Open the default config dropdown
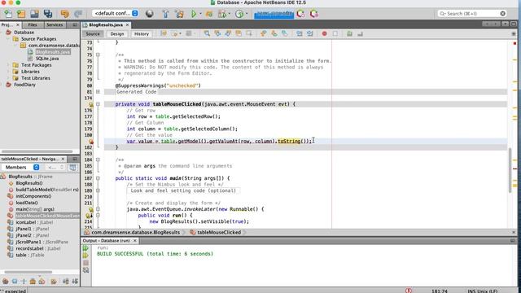521x293 pixels. click(116, 13)
